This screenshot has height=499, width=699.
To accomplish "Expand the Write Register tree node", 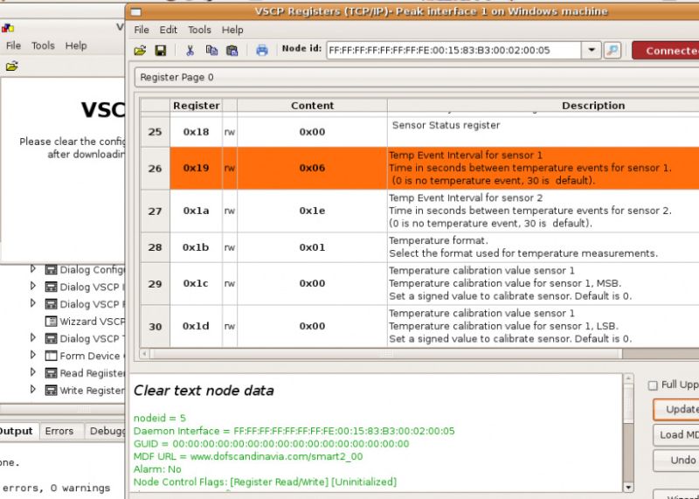I will coord(32,389).
